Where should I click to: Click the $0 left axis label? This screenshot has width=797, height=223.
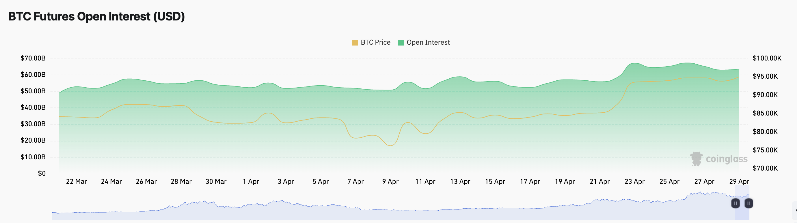(x=42, y=173)
